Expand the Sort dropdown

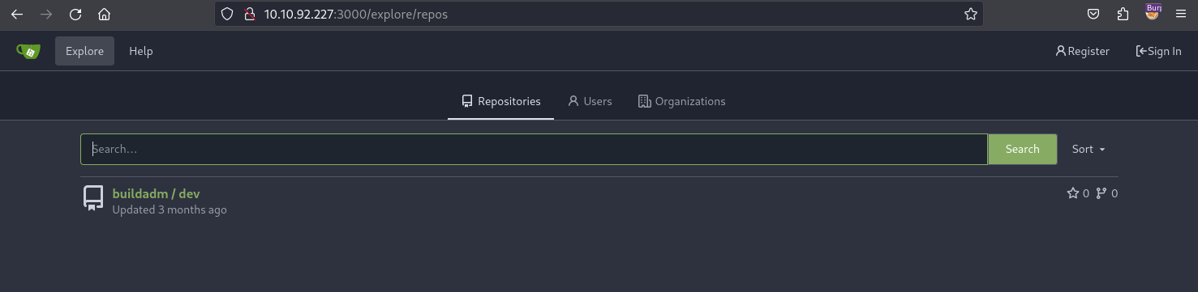1089,149
